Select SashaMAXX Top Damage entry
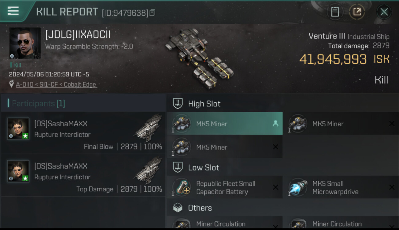This screenshot has width=399, height=230. [x=83, y=175]
